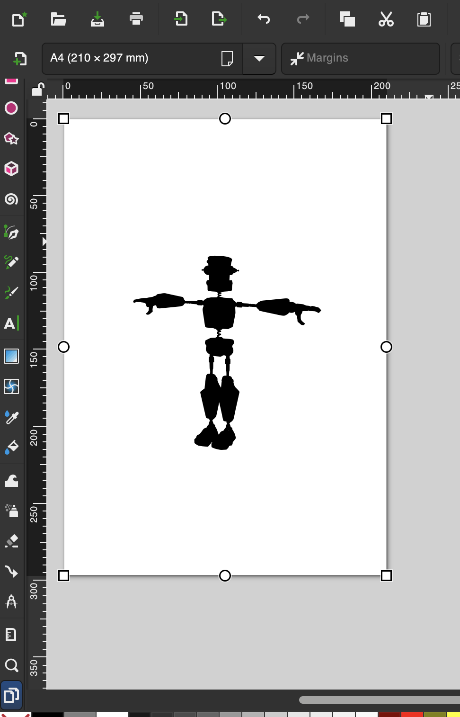Add a new page button
Viewport: 460px width, 717px height.
[x=20, y=59]
